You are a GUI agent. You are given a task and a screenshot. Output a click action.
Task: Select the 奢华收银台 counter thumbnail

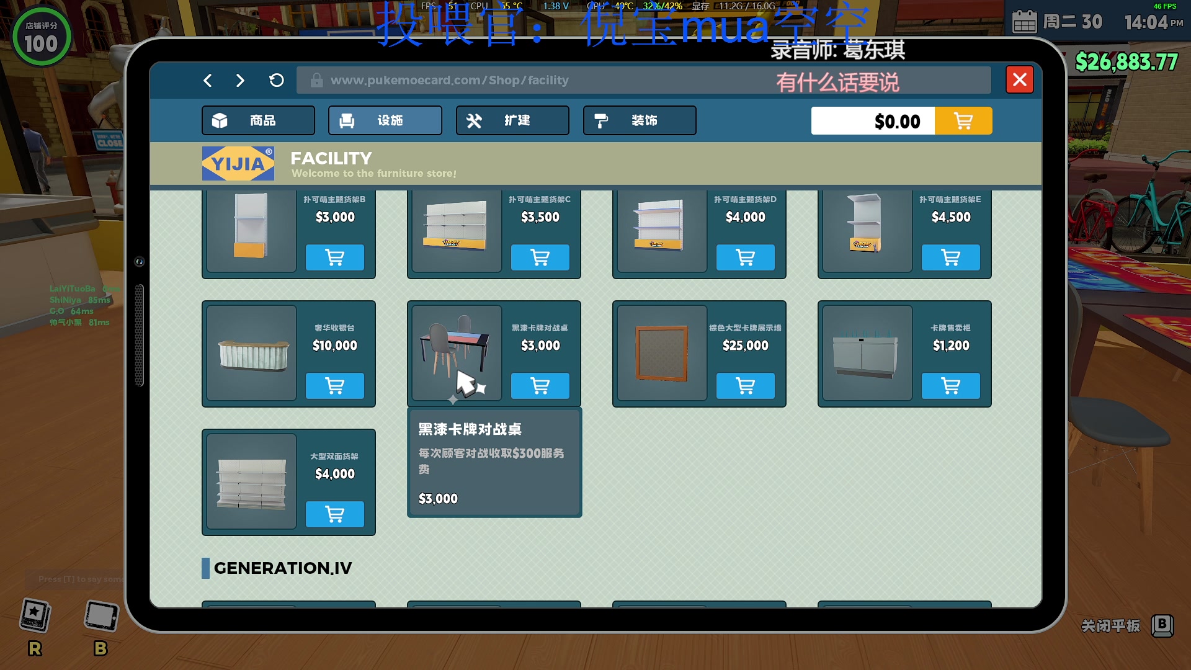click(251, 353)
